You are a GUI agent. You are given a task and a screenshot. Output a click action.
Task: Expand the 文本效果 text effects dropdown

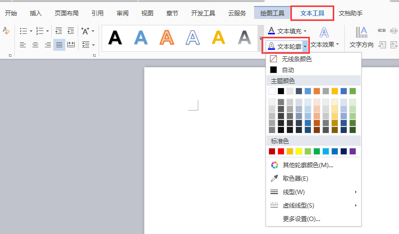point(338,44)
